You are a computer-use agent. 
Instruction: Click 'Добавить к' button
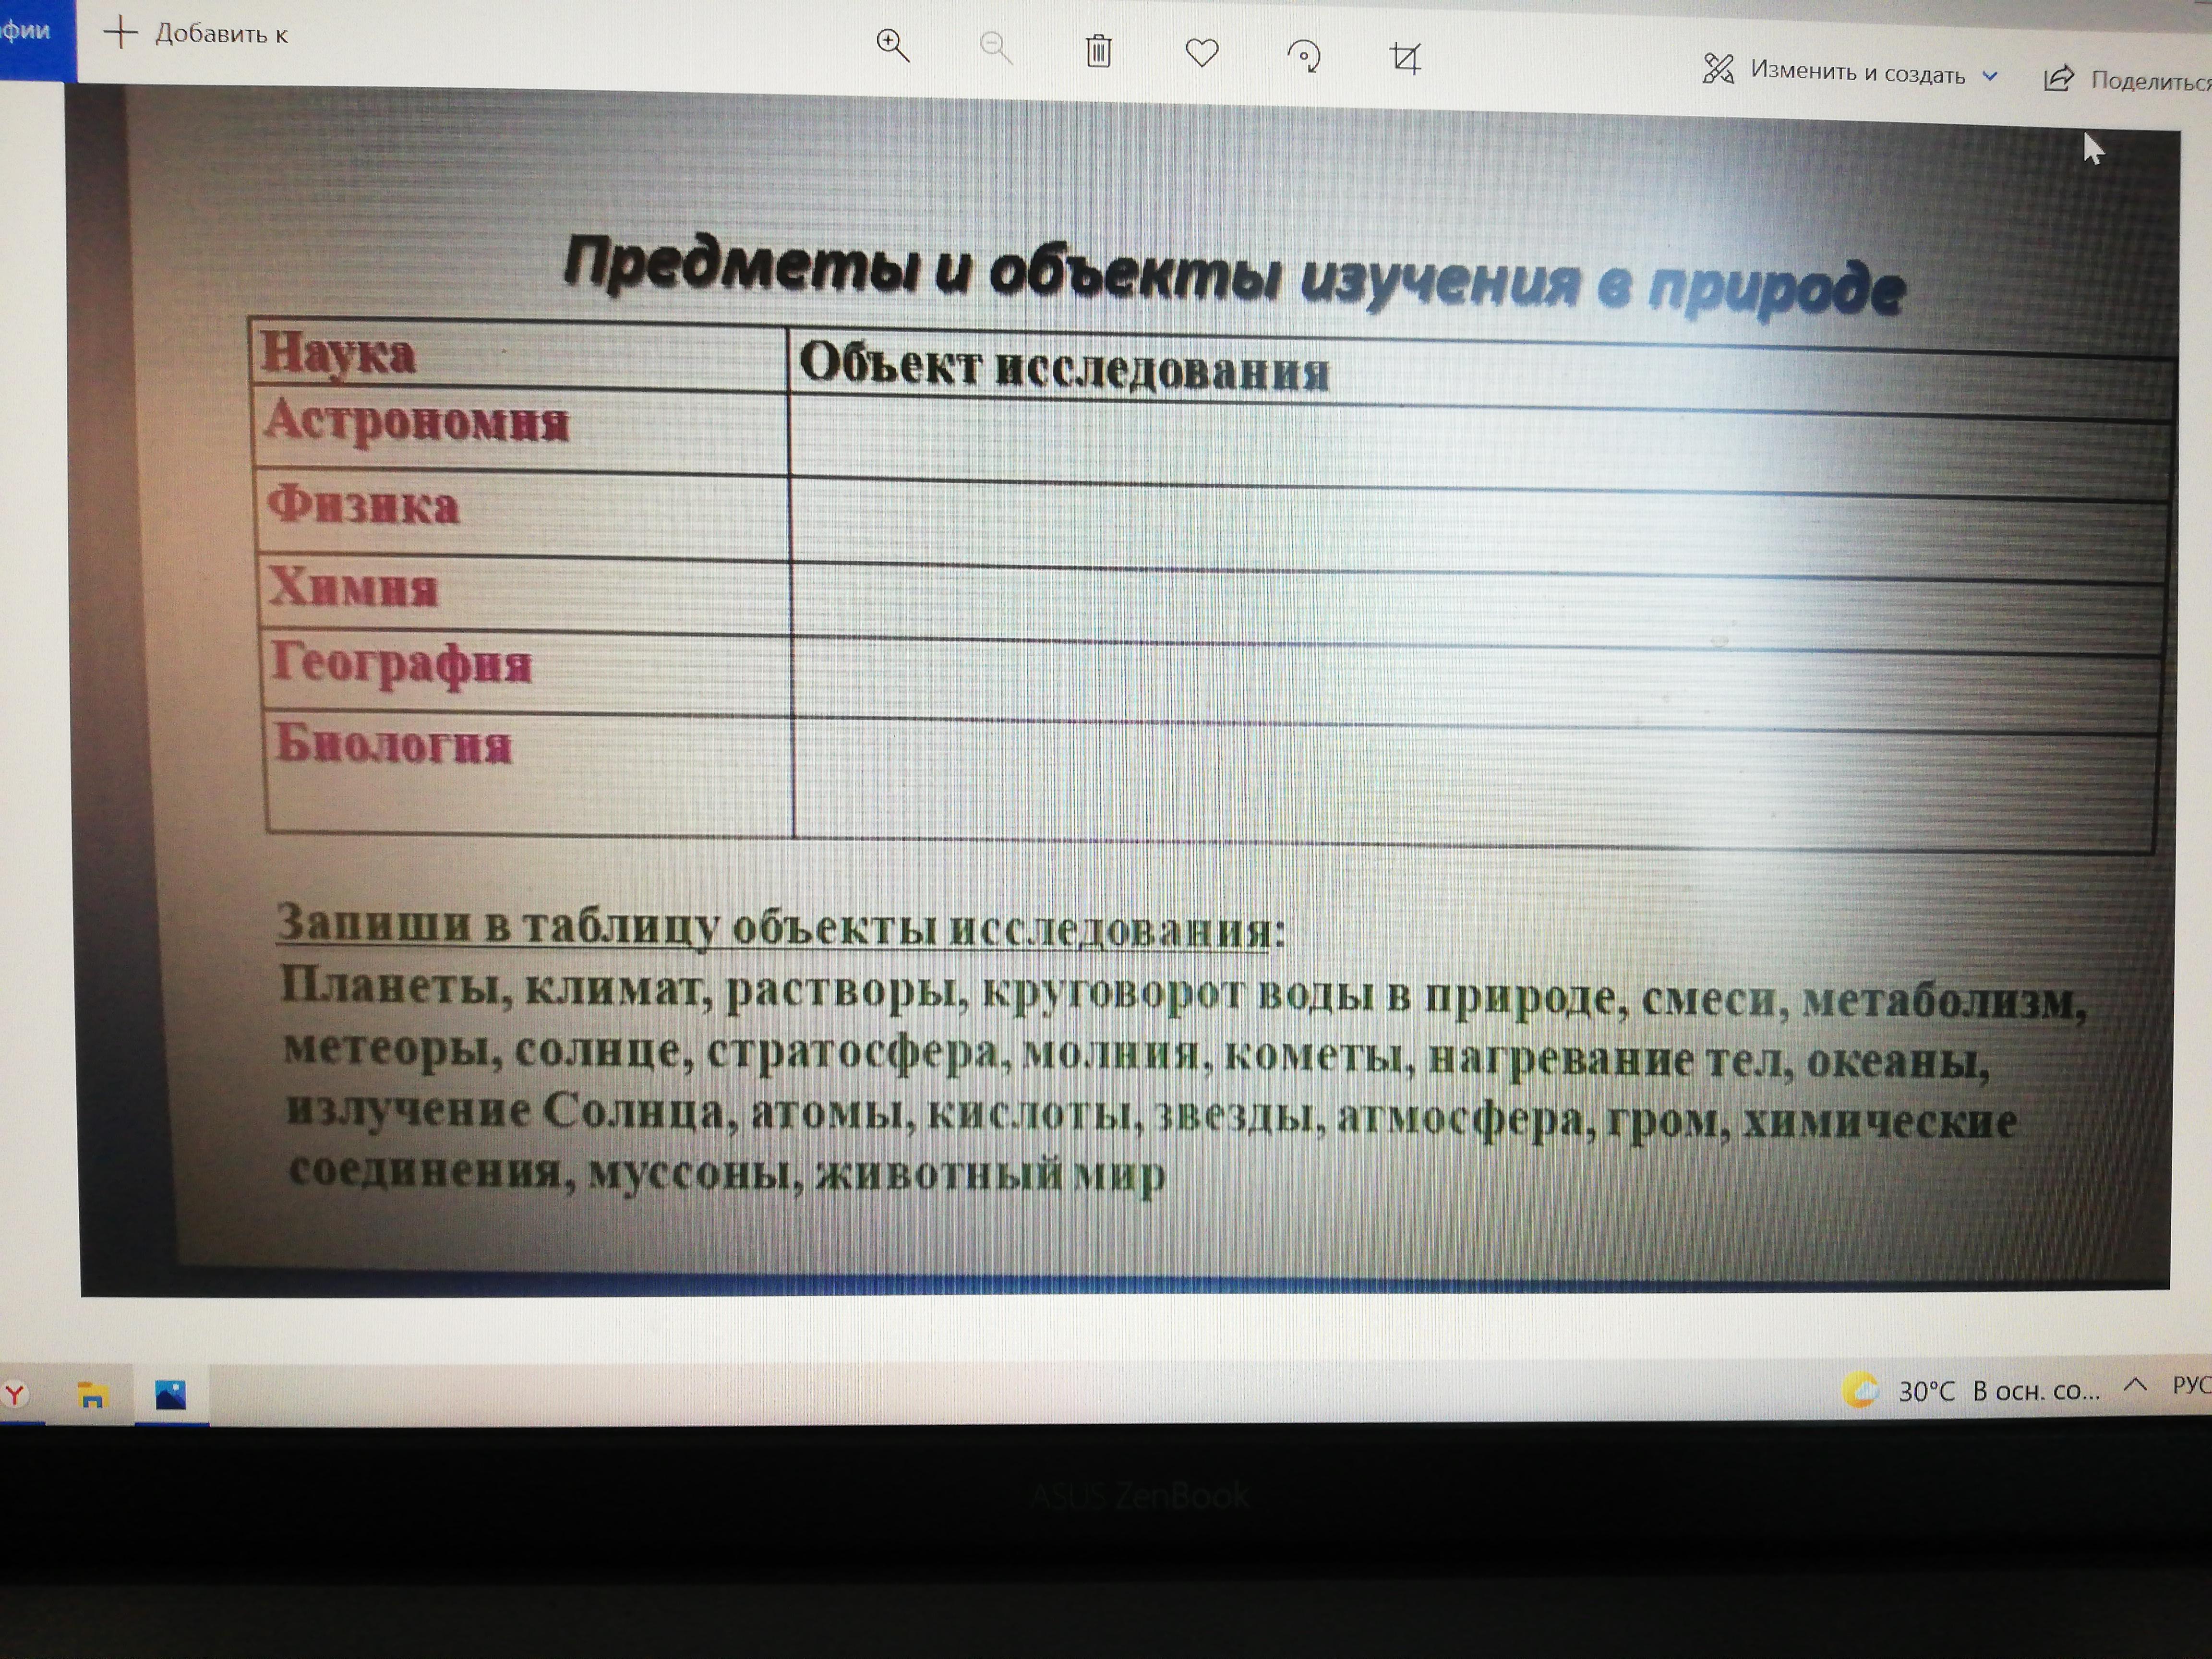click(x=221, y=34)
